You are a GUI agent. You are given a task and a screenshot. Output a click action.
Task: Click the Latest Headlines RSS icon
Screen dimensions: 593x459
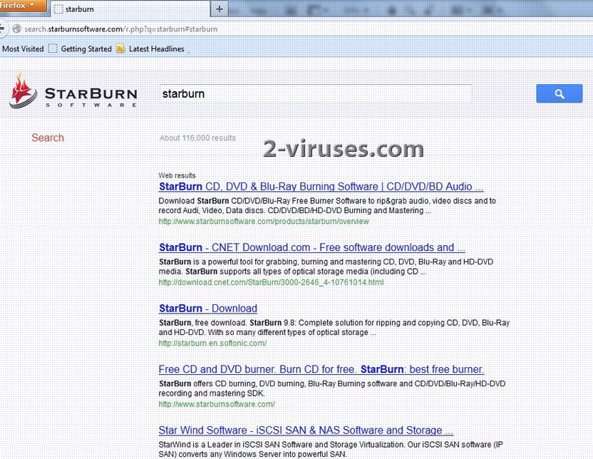(x=120, y=48)
